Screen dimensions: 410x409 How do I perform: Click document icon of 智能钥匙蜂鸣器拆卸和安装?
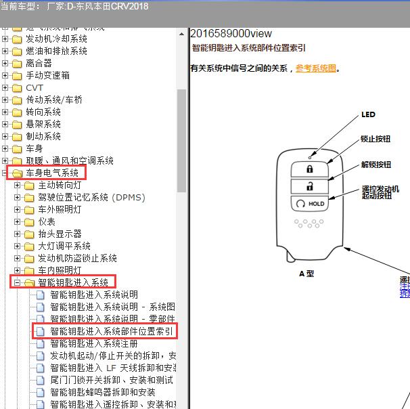pyautogui.click(x=41, y=392)
